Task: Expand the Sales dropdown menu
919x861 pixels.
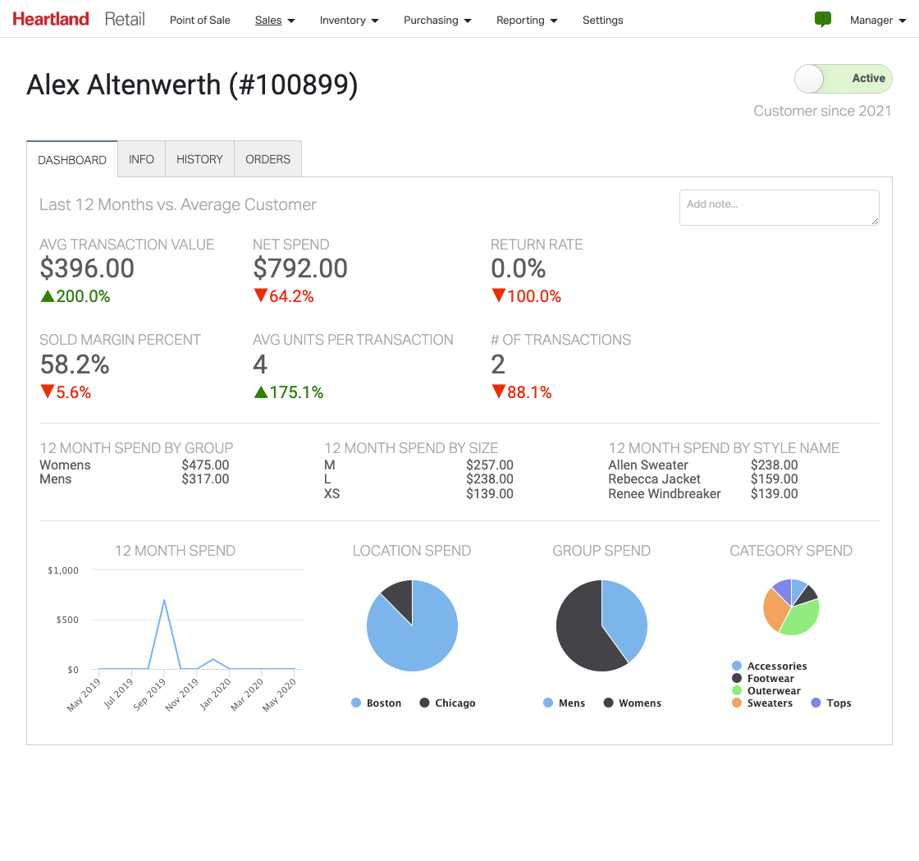Action: click(275, 21)
